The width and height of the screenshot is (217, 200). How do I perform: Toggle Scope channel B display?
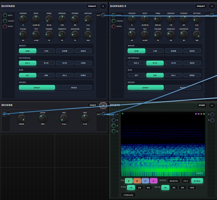point(137,181)
